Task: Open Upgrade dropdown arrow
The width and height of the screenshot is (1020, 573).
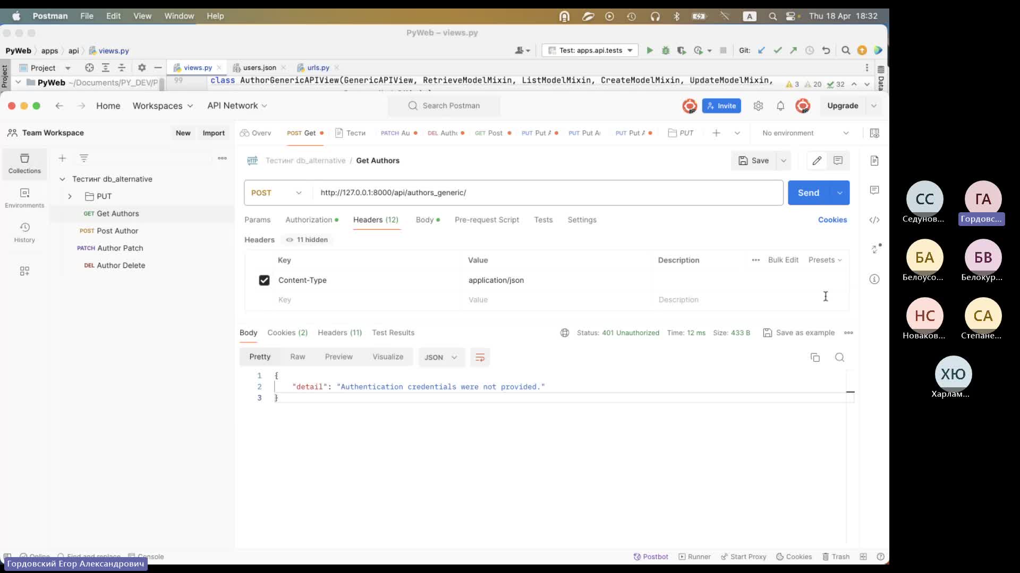Action: click(873, 106)
